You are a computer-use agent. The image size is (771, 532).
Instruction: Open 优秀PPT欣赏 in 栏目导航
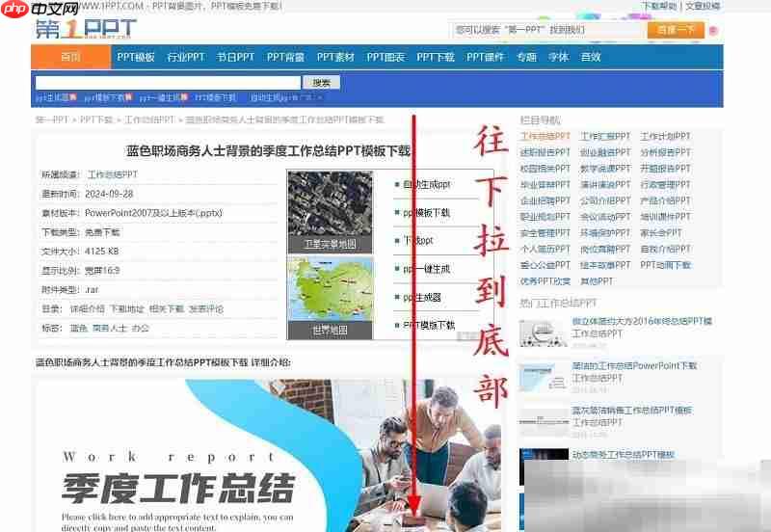[545, 281]
